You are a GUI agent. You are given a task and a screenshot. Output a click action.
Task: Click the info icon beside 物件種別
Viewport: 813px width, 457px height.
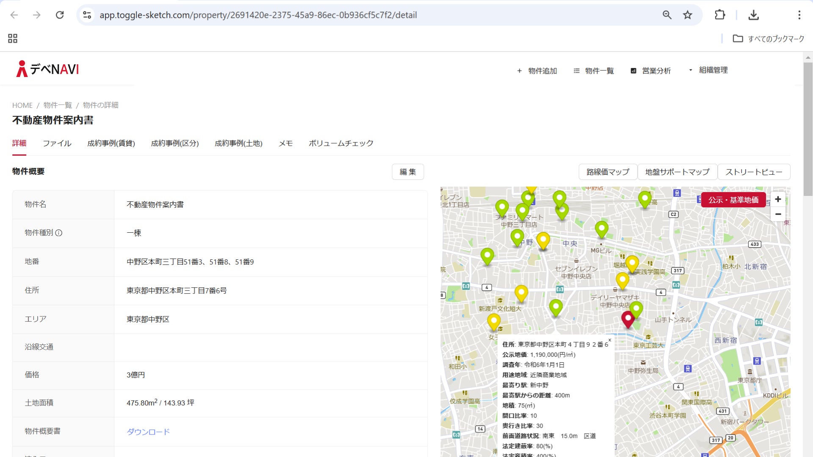(x=59, y=233)
